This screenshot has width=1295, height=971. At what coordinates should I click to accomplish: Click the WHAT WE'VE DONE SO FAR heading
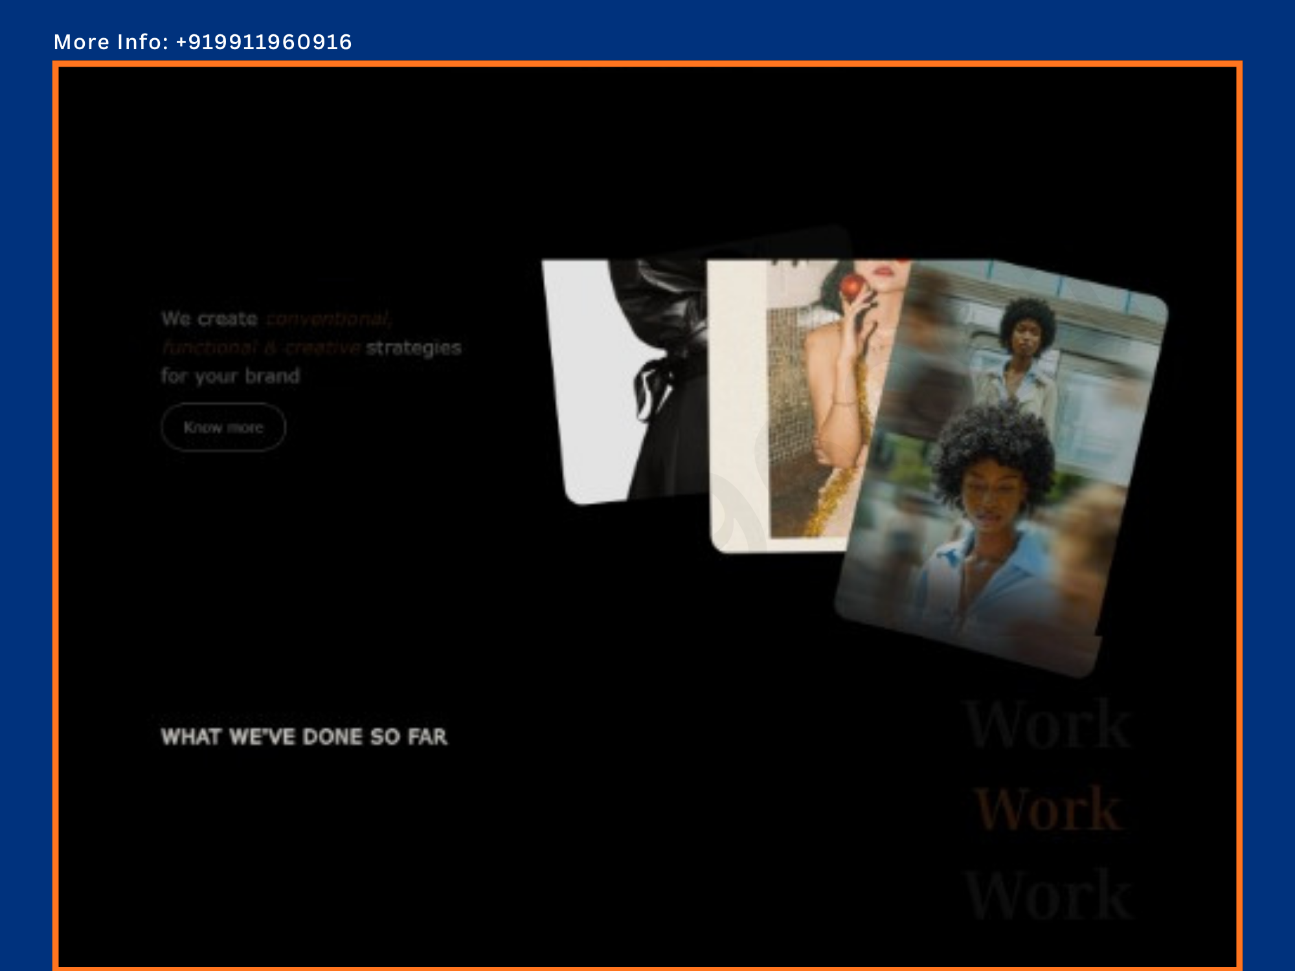(x=304, y=737)
